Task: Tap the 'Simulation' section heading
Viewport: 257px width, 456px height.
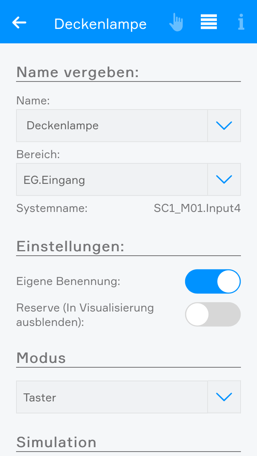Action: (56, 442)
